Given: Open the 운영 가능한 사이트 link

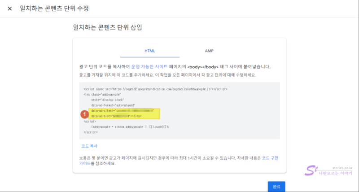Looking at the screenshot, I should click(149, 67).
